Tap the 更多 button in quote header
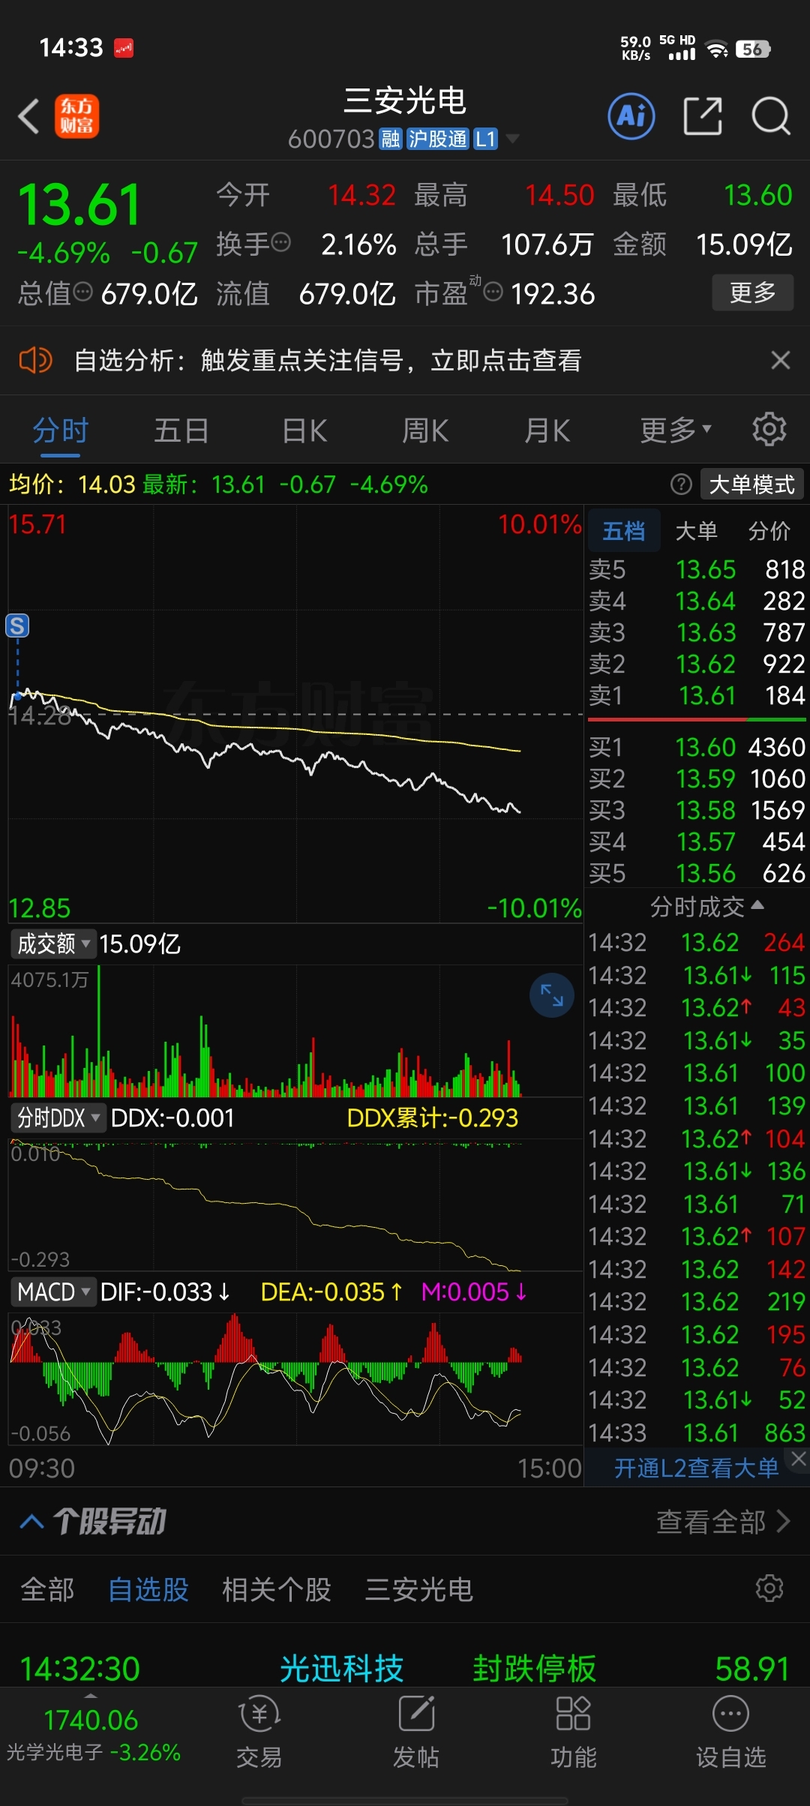This screenshot has height=1806, width=810. tap(752, 292)
